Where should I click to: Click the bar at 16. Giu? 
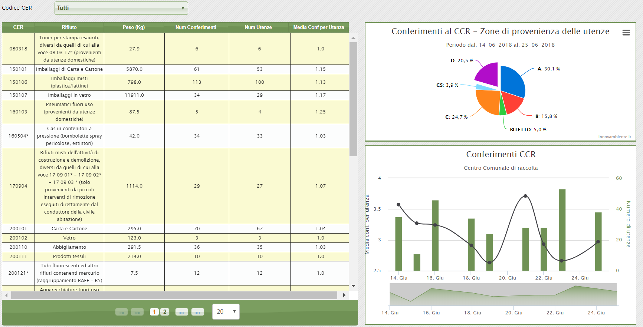435,235
